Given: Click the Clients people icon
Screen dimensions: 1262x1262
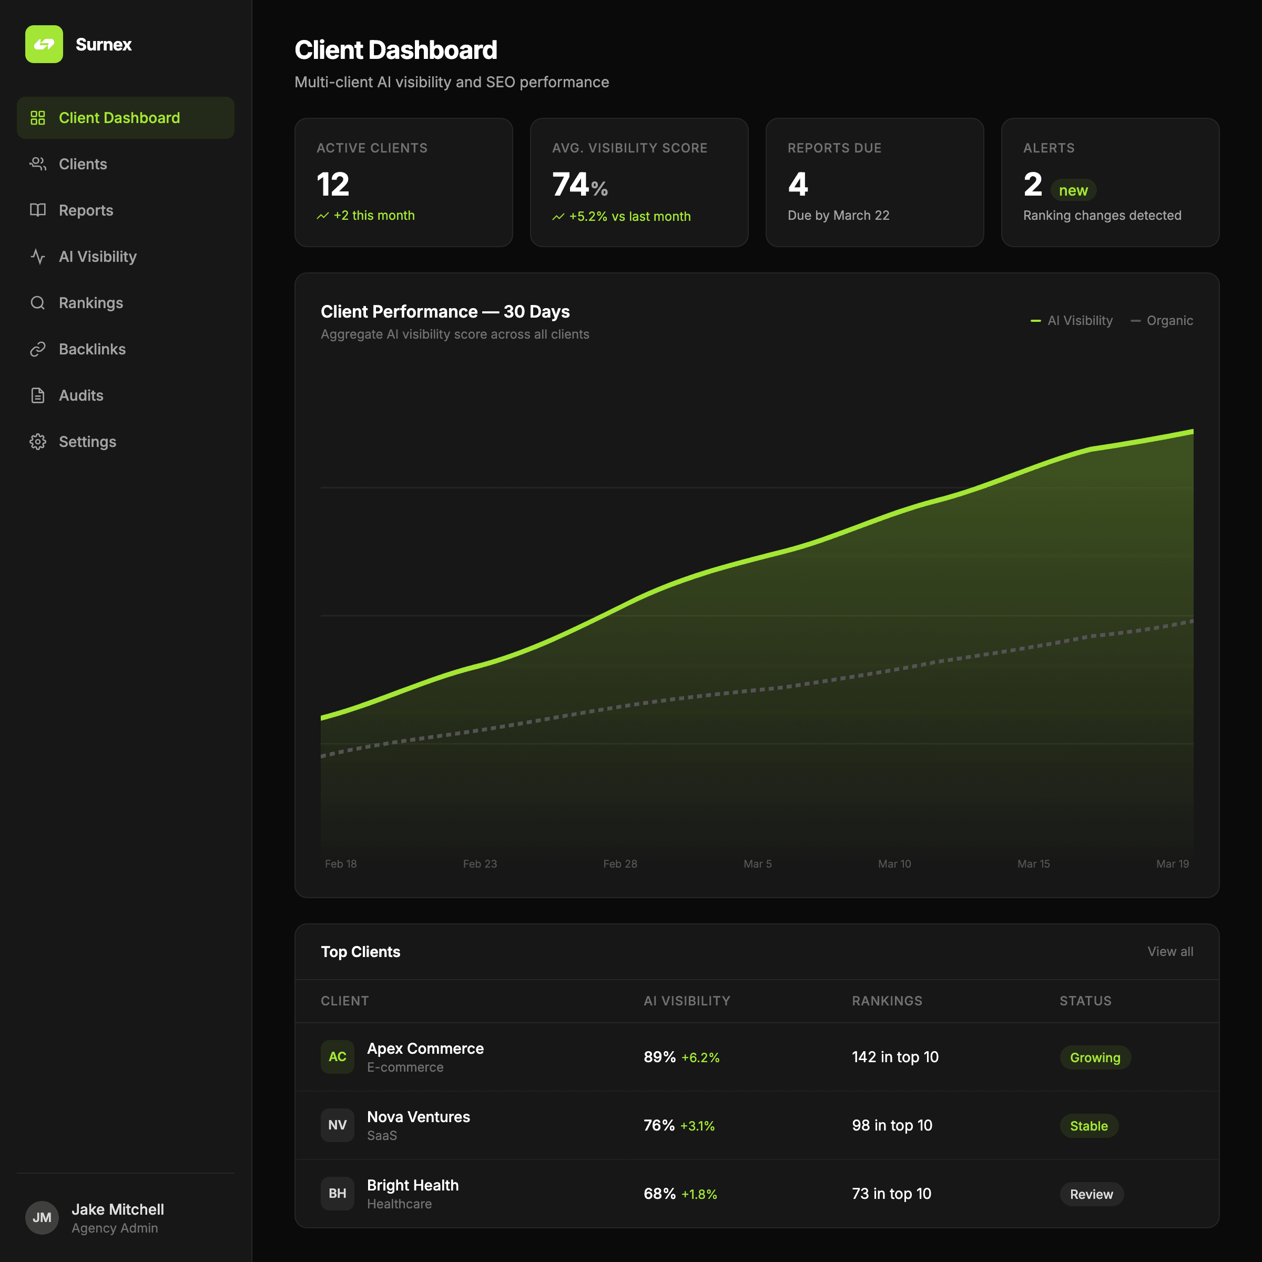Looking at the screenshot, I should click(38, 164).
